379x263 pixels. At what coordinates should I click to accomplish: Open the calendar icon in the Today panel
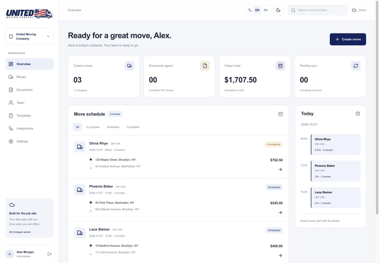pos(358,113)
